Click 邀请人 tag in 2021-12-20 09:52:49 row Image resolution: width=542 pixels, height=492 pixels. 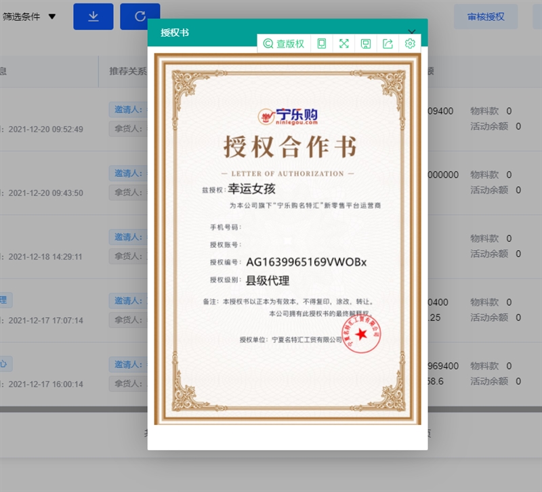pyautogui.click(x=128, y=110)
